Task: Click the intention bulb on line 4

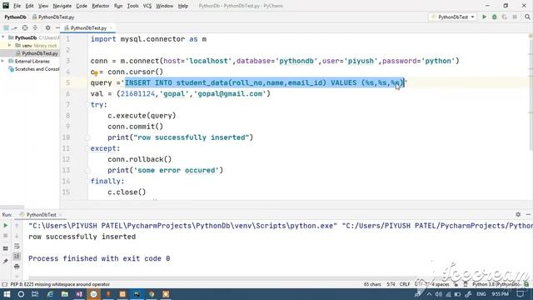Action: click(x=96, y=73)
